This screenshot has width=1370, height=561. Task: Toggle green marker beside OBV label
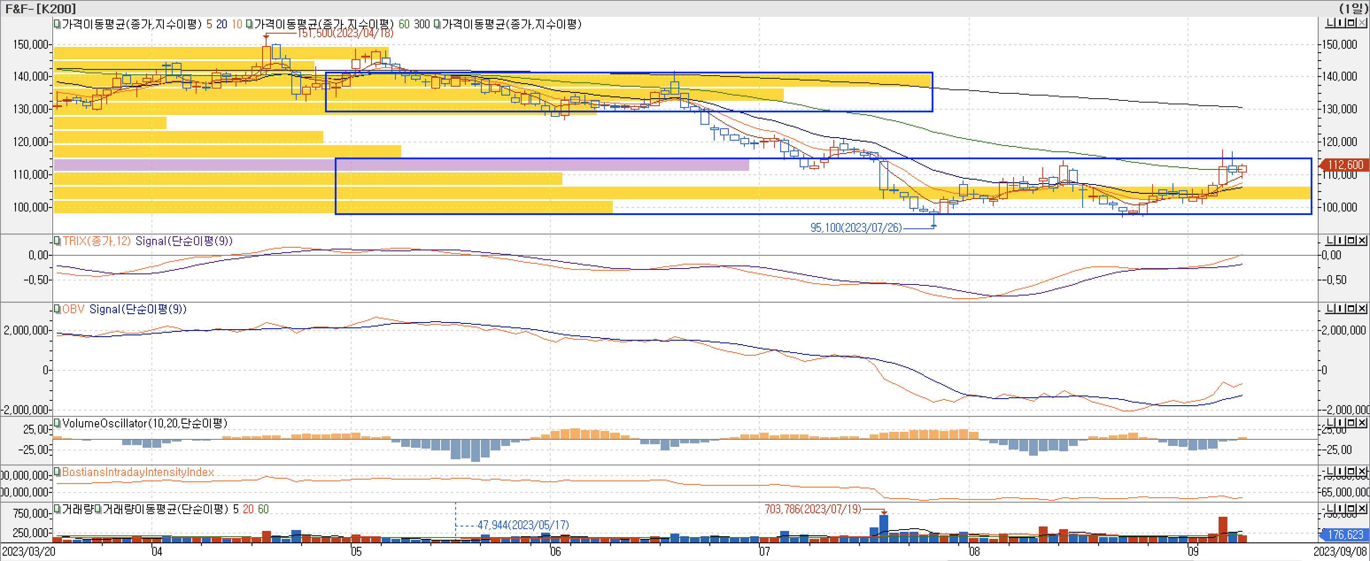tap(58, 309)
